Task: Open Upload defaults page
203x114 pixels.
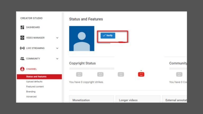Action: point(34,82)
